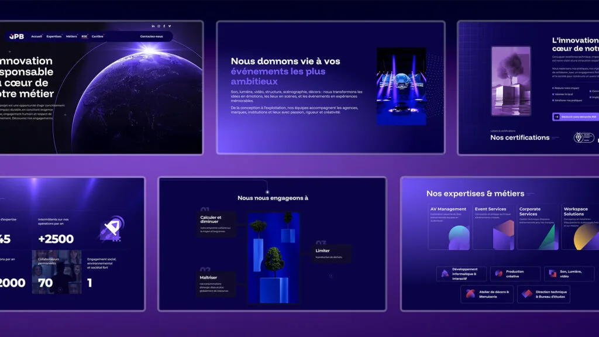
Task: Click the Améliorer nos pratiques bullet
Action: (x=567, y=100)
